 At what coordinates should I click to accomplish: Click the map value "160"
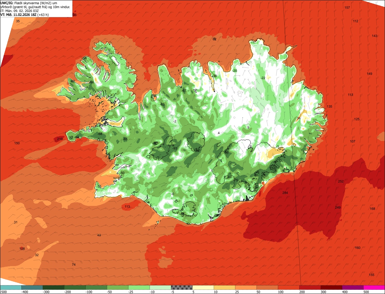[358, 248]
